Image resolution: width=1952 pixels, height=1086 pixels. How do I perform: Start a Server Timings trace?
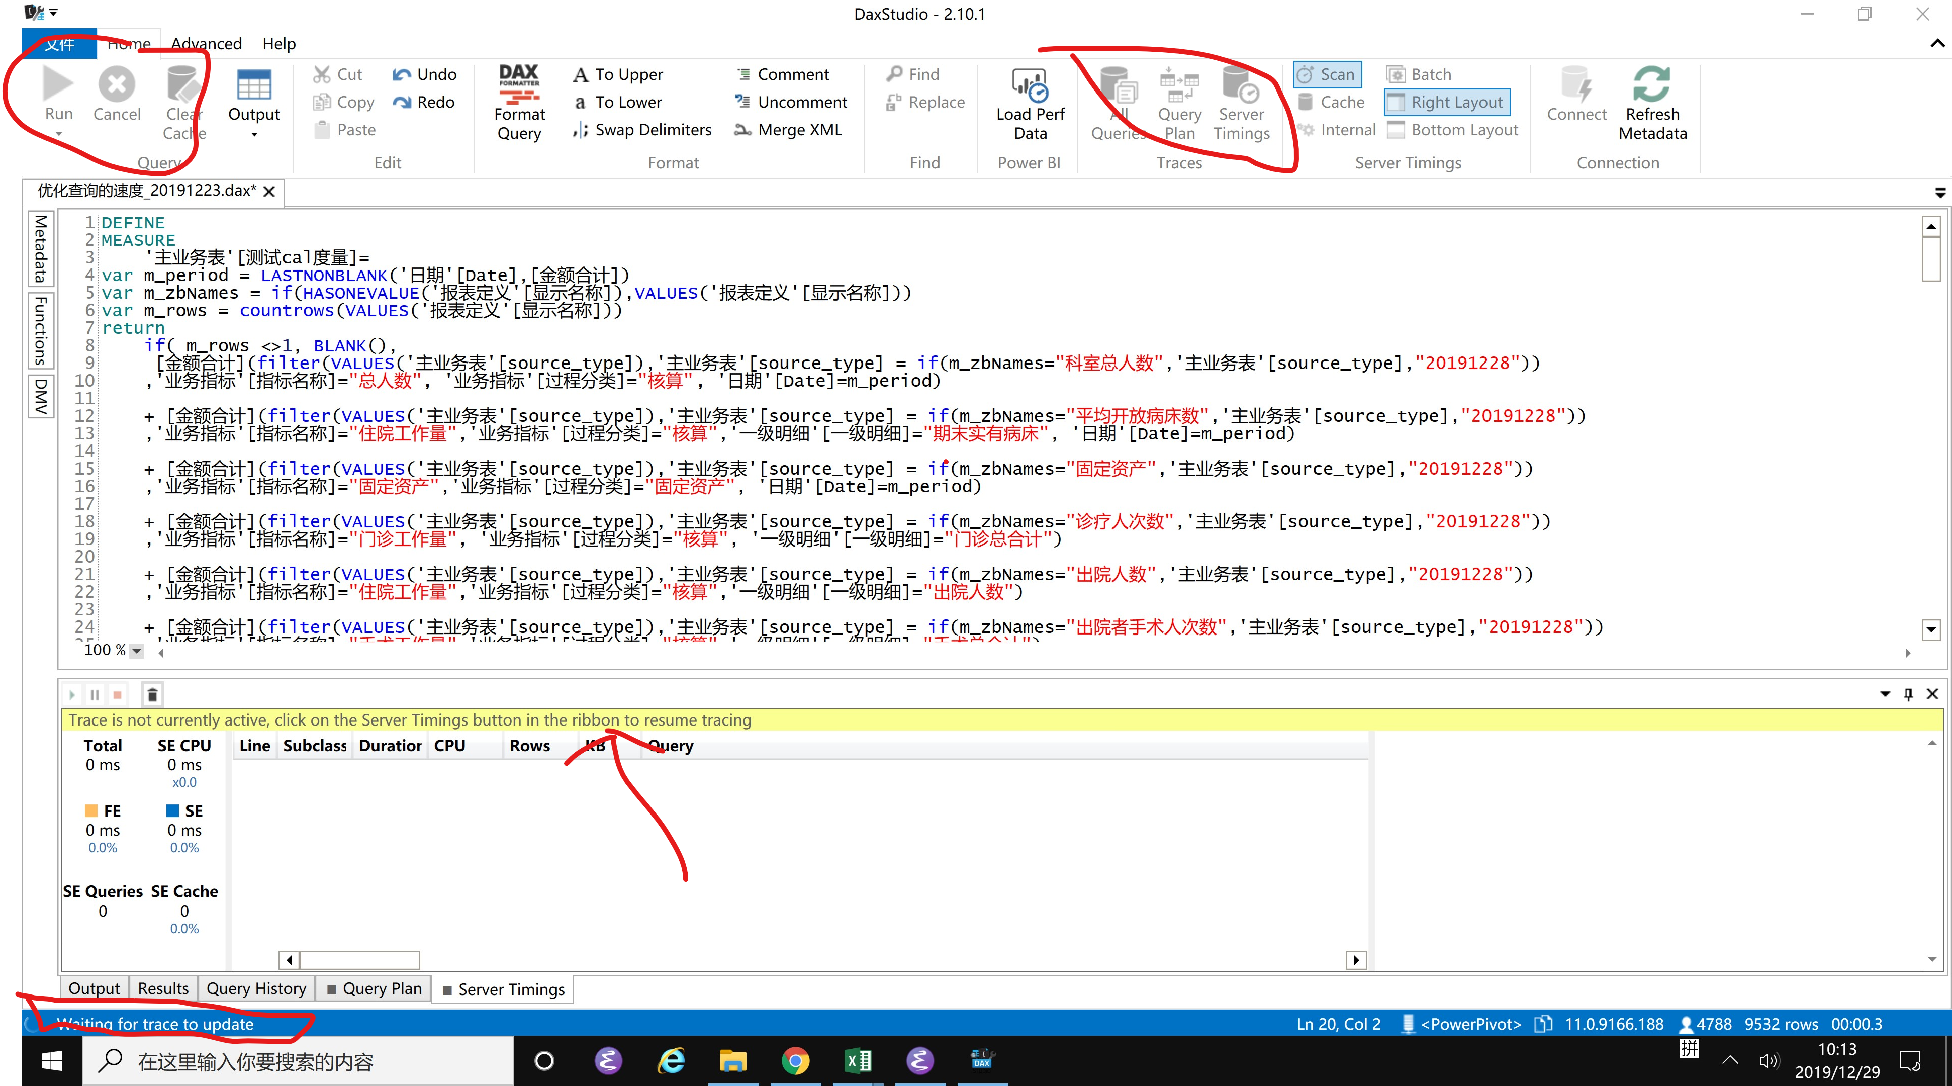point(1241,99)
